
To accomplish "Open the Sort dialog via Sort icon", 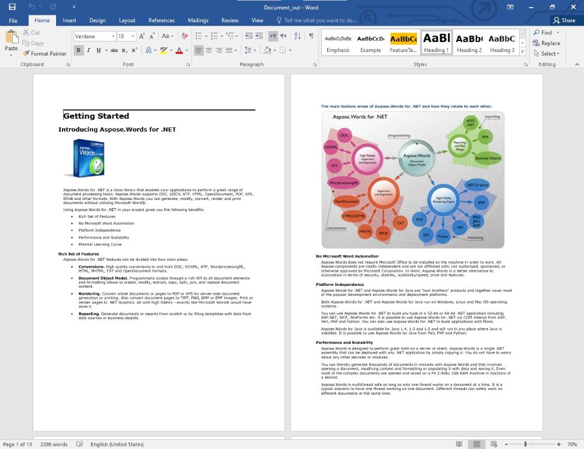I will pos(298,36).
